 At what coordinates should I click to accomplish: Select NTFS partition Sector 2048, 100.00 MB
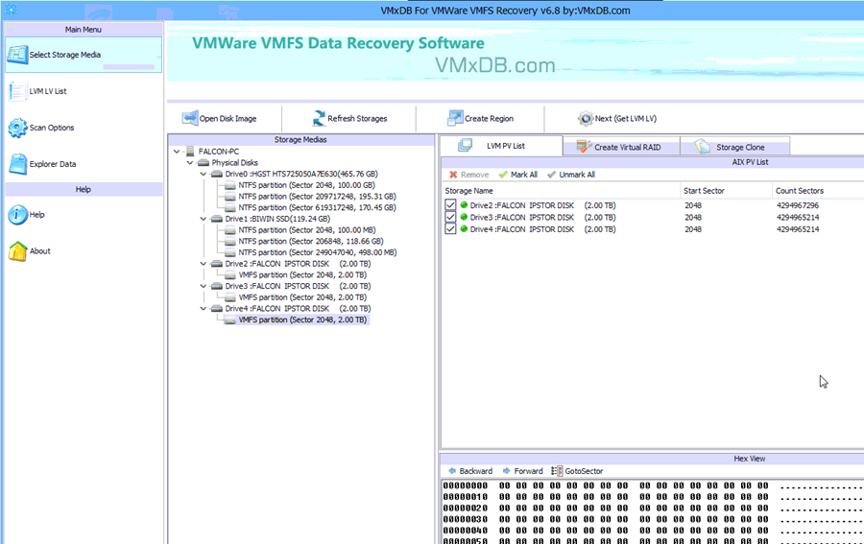tap(307, 230)
